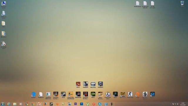This screenshot has height=106, width=188.
Task: Open the orange Origin desktop shortcut
Action: click(137, 94)
